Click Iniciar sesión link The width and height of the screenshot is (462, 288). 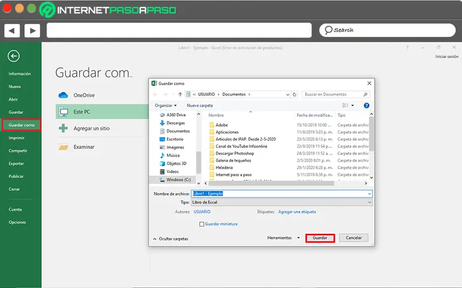pos(447,56)
